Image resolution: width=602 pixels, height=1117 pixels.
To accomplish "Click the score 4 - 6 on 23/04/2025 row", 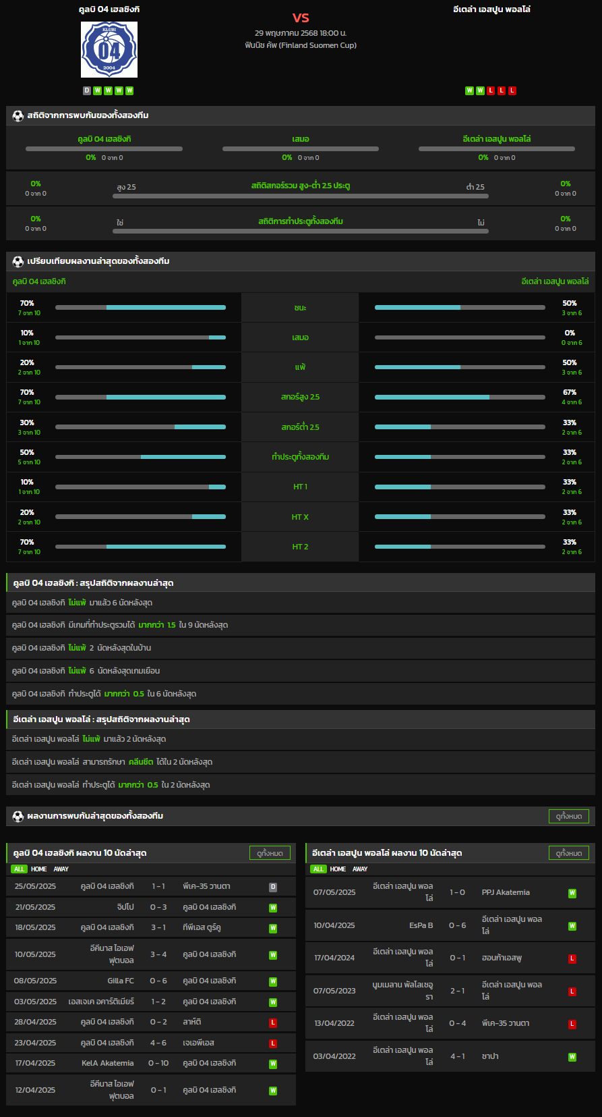I will (158, 1043).
